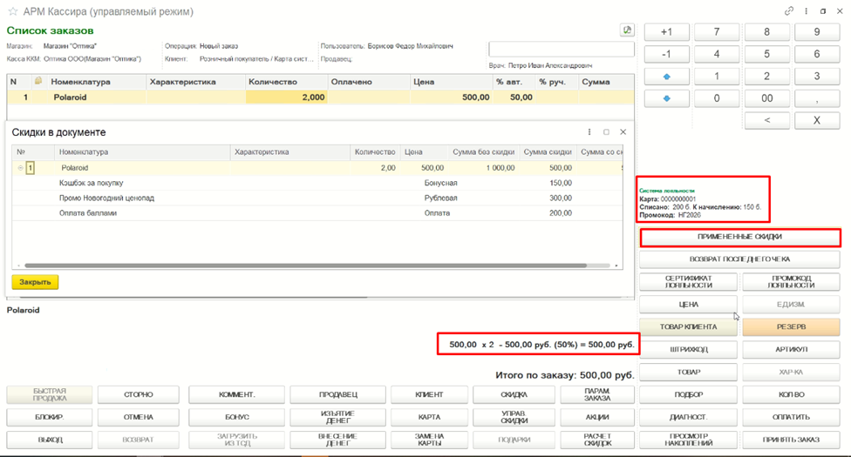Viewport: 851px width, 457px height.
Task: Click the icon column header in order table
Action: [38, 81]
